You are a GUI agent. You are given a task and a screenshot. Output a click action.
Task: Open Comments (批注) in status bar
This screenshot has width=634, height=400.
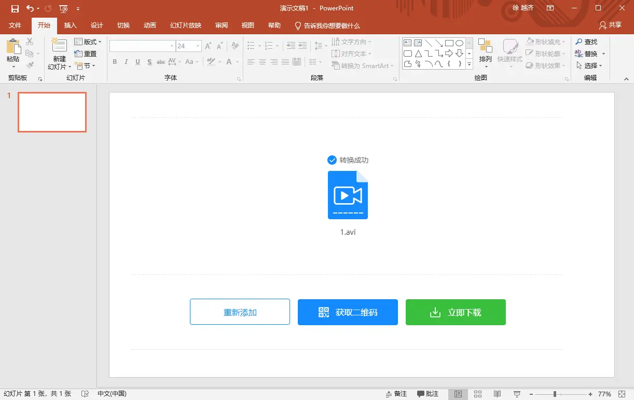(428, 394)
